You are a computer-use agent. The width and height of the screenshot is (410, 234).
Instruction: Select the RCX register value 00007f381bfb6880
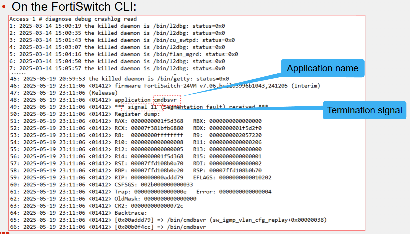point(157,128)
